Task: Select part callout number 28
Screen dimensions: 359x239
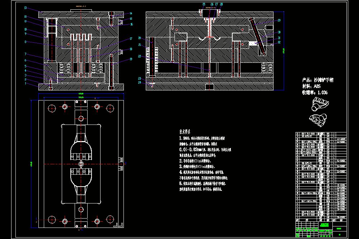Action: (222, 4)
